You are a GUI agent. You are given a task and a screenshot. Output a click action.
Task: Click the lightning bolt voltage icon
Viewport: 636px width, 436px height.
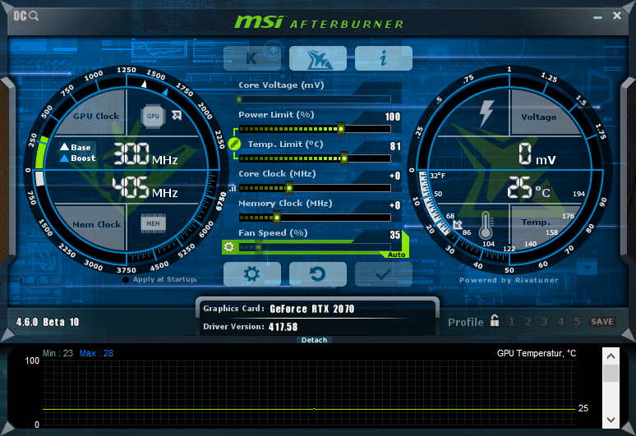[486, 114]
